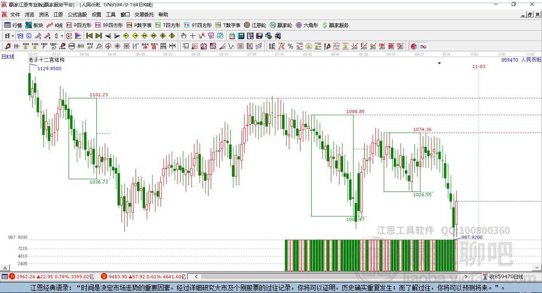Switch to the K线 candlestick chart
Viewport: 542px width, 293px height.
tap(55, 25)
